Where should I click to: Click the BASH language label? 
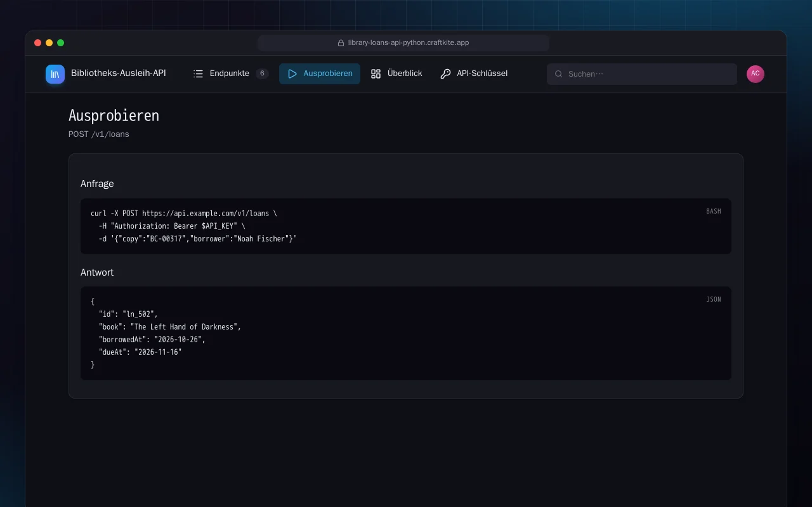tap(714, 211)
